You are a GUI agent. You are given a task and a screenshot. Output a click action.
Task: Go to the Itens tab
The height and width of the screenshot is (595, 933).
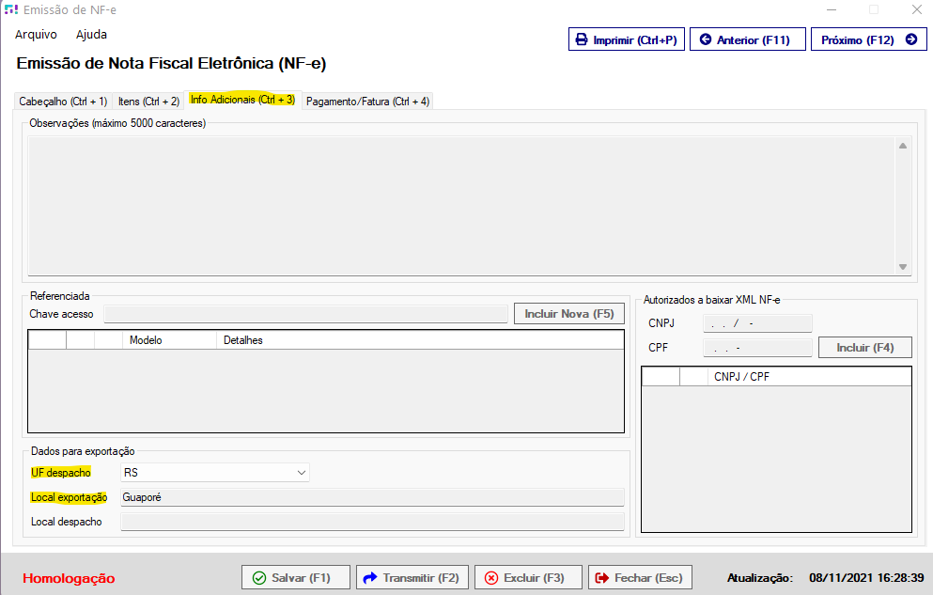click(x=148, y=102)
